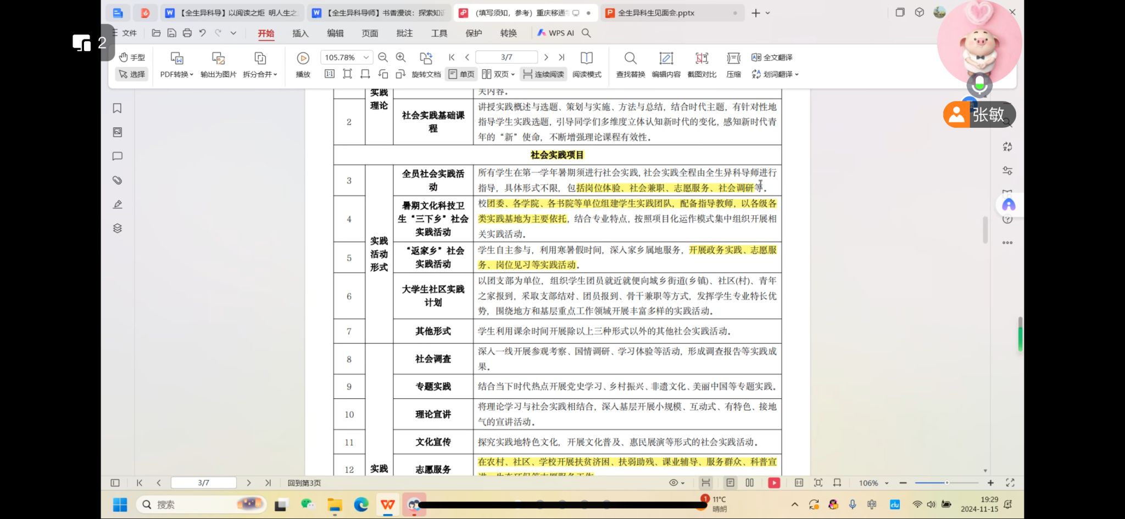The width and height of the screenshot is (1125, 519).
Task: Switch to the 批注 ribbon tab
Action: click(x=404, y=33)
